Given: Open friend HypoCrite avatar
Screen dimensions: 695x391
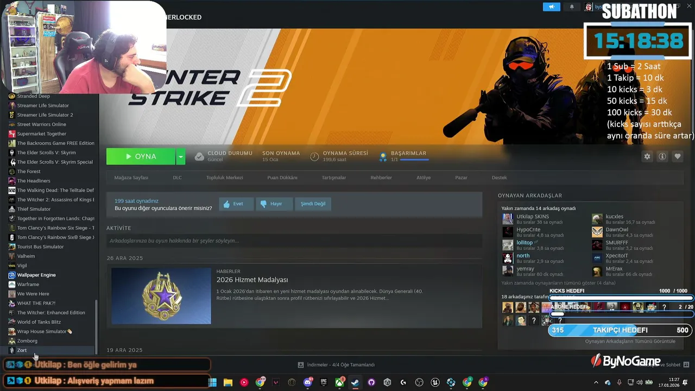Looking at the screenshot, I should 508,232.
